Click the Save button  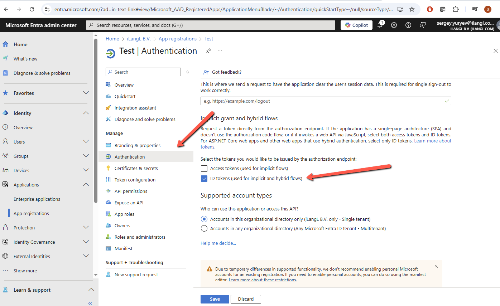(x=215, y=299)
